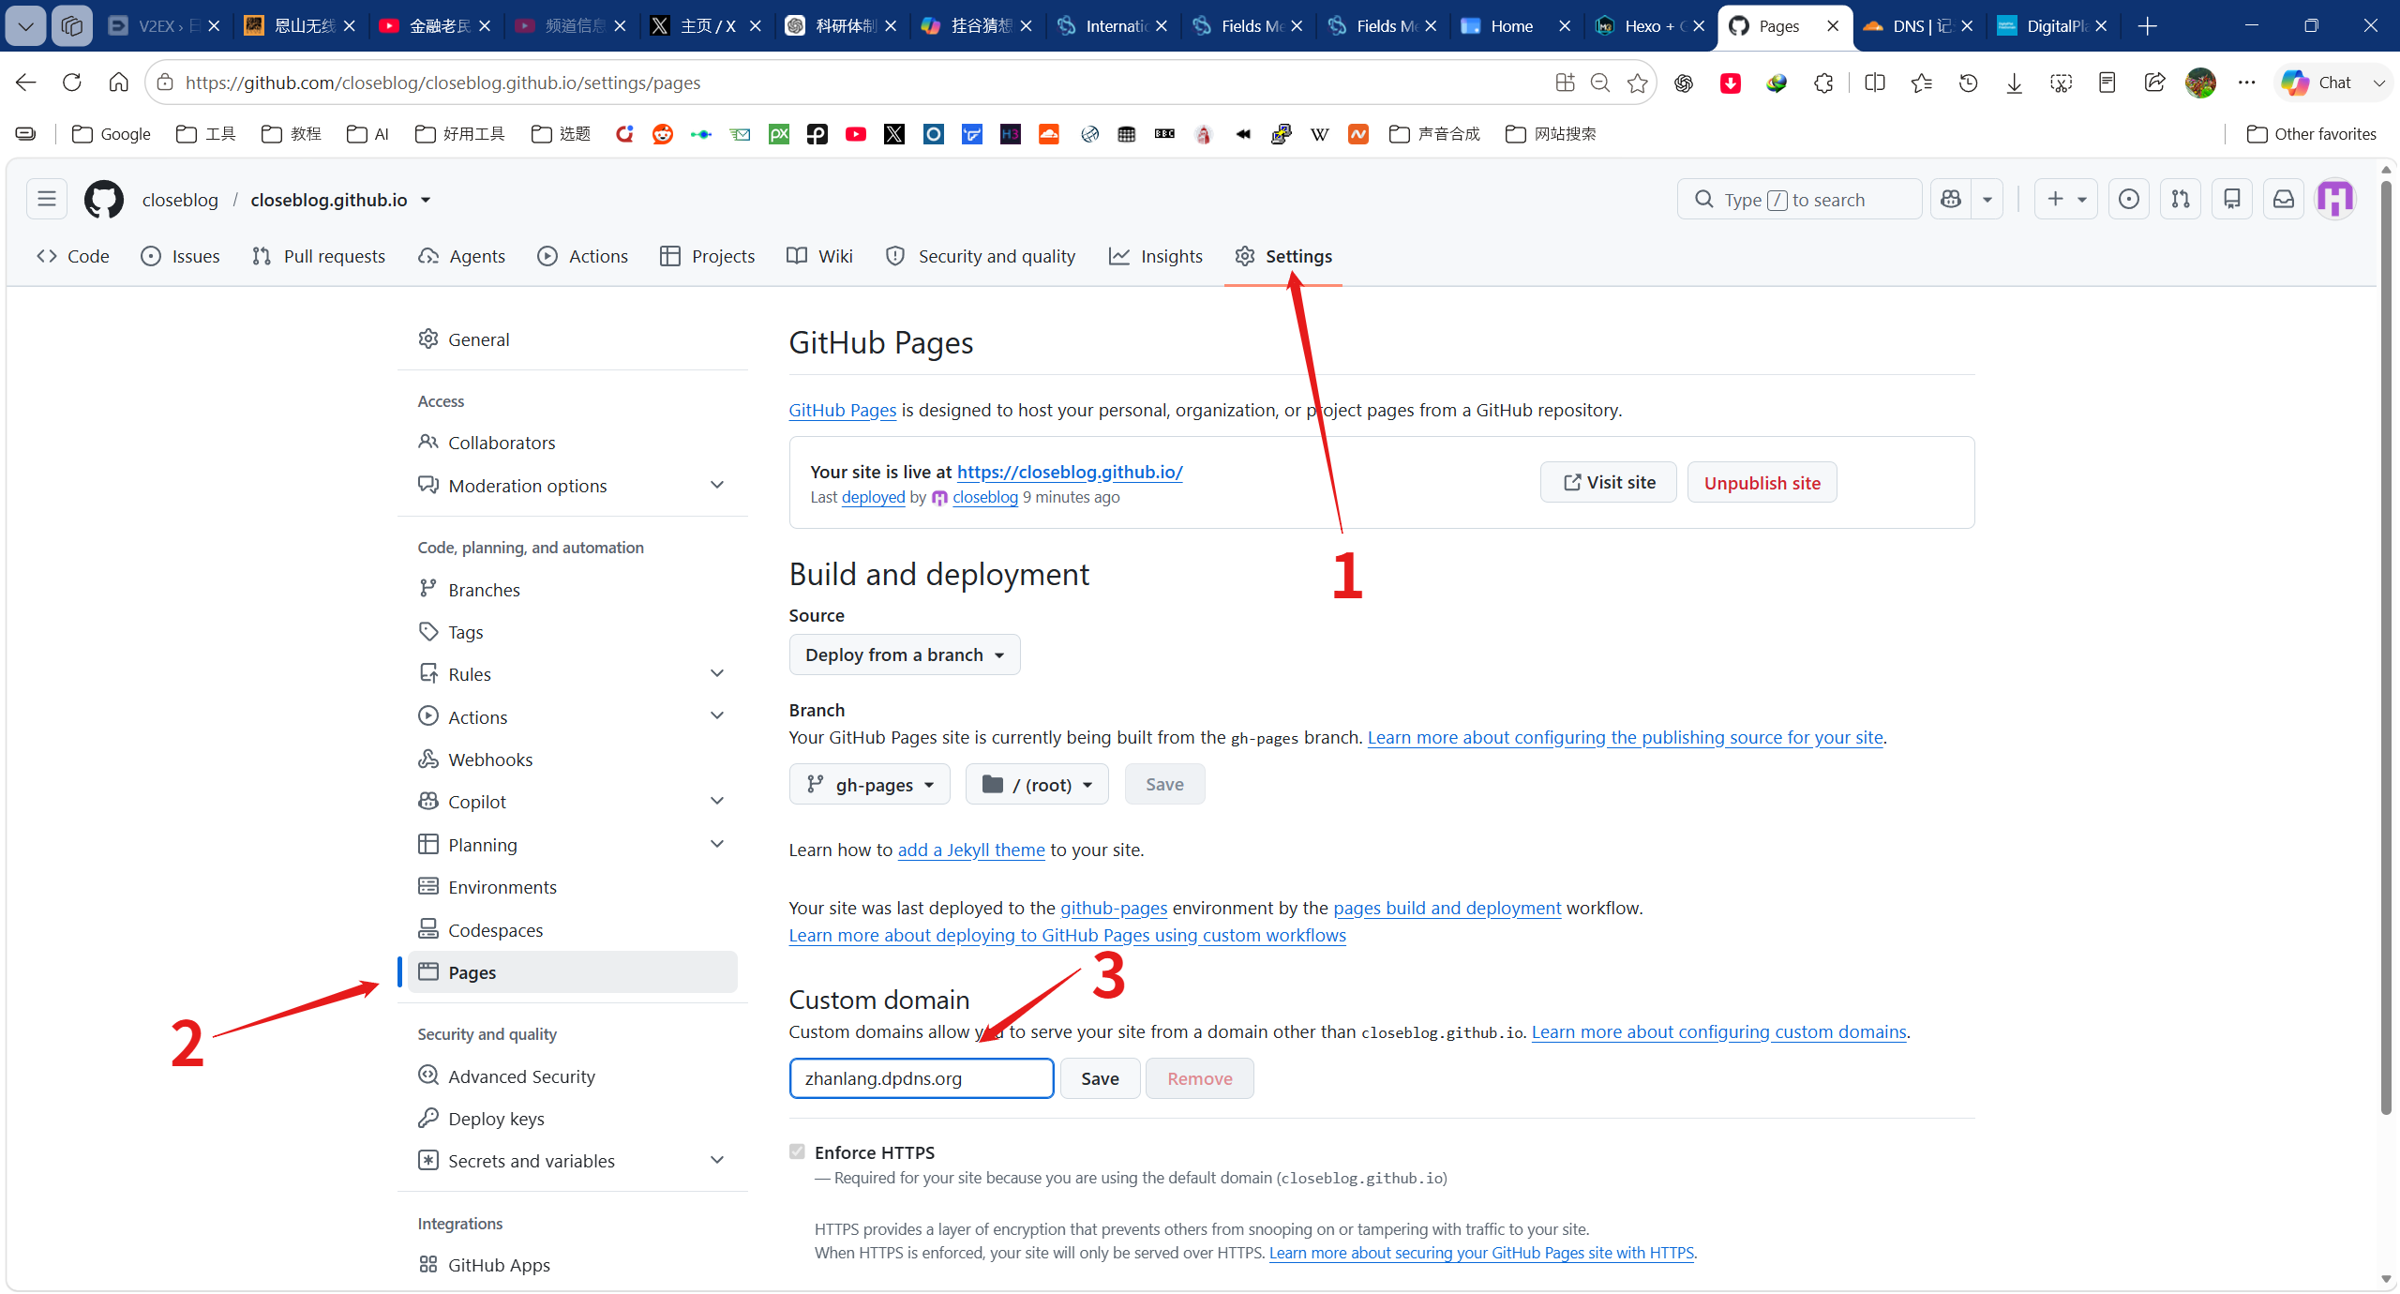Viewport: 2400px width, 1294px height.
Task: Open the Copilot chat icon in header
Action: tap(1951, 199)
